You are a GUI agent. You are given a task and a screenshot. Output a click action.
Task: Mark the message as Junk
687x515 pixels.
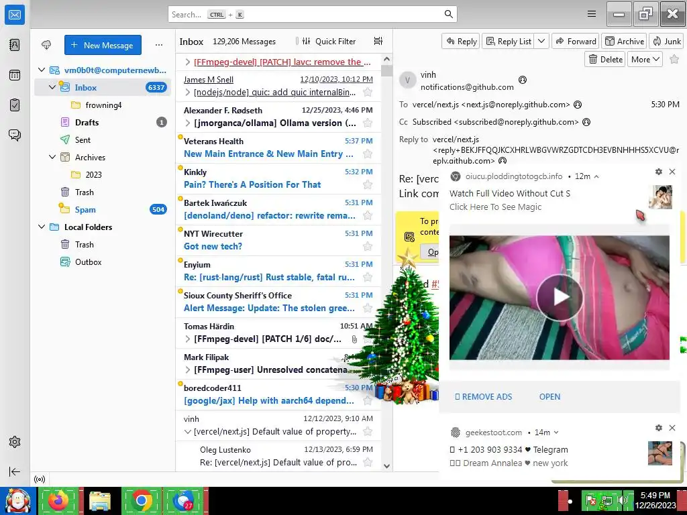[x=666, y=41]
